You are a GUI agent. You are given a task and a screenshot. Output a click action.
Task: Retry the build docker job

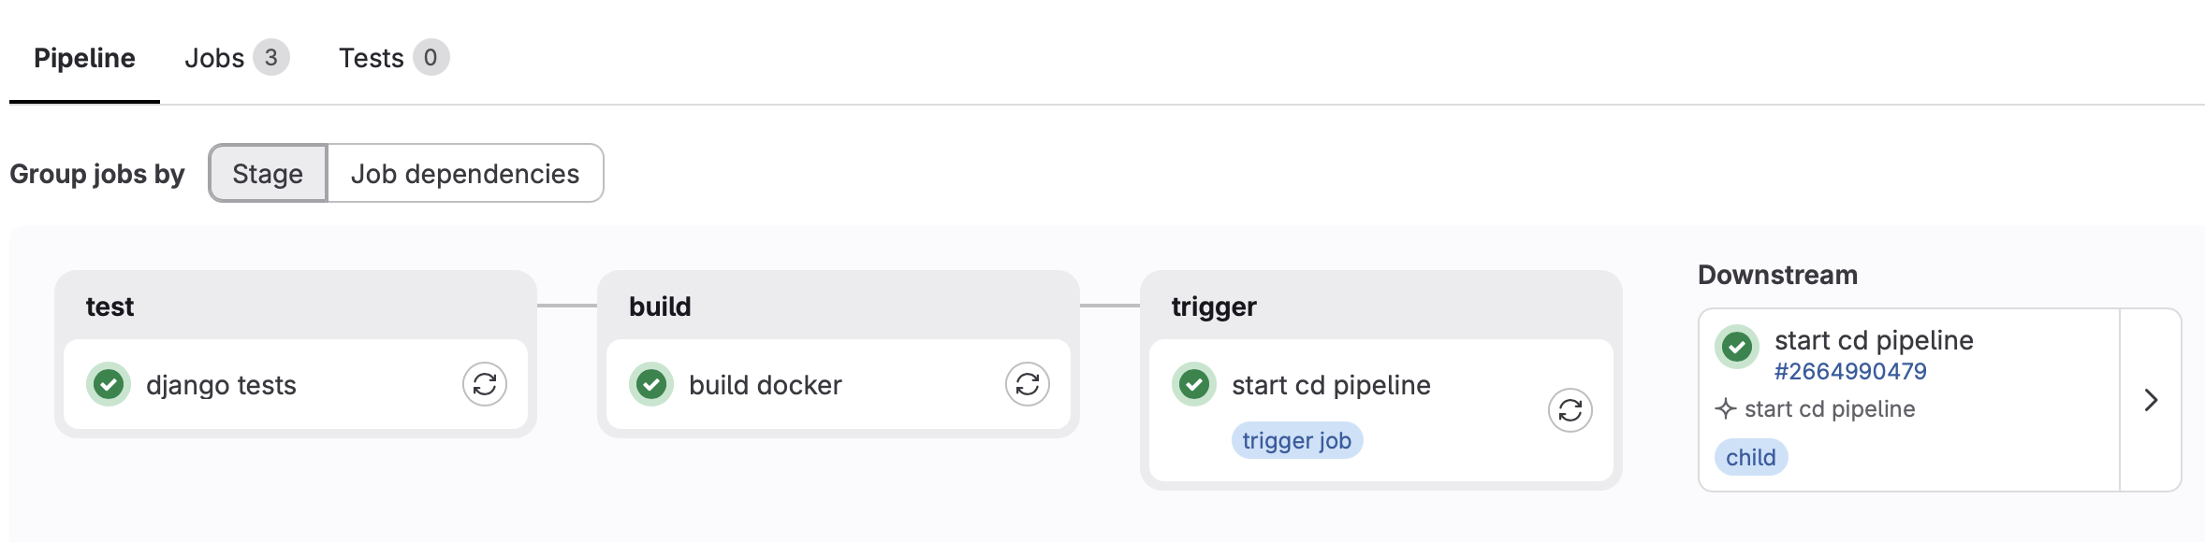[1028, 384]
